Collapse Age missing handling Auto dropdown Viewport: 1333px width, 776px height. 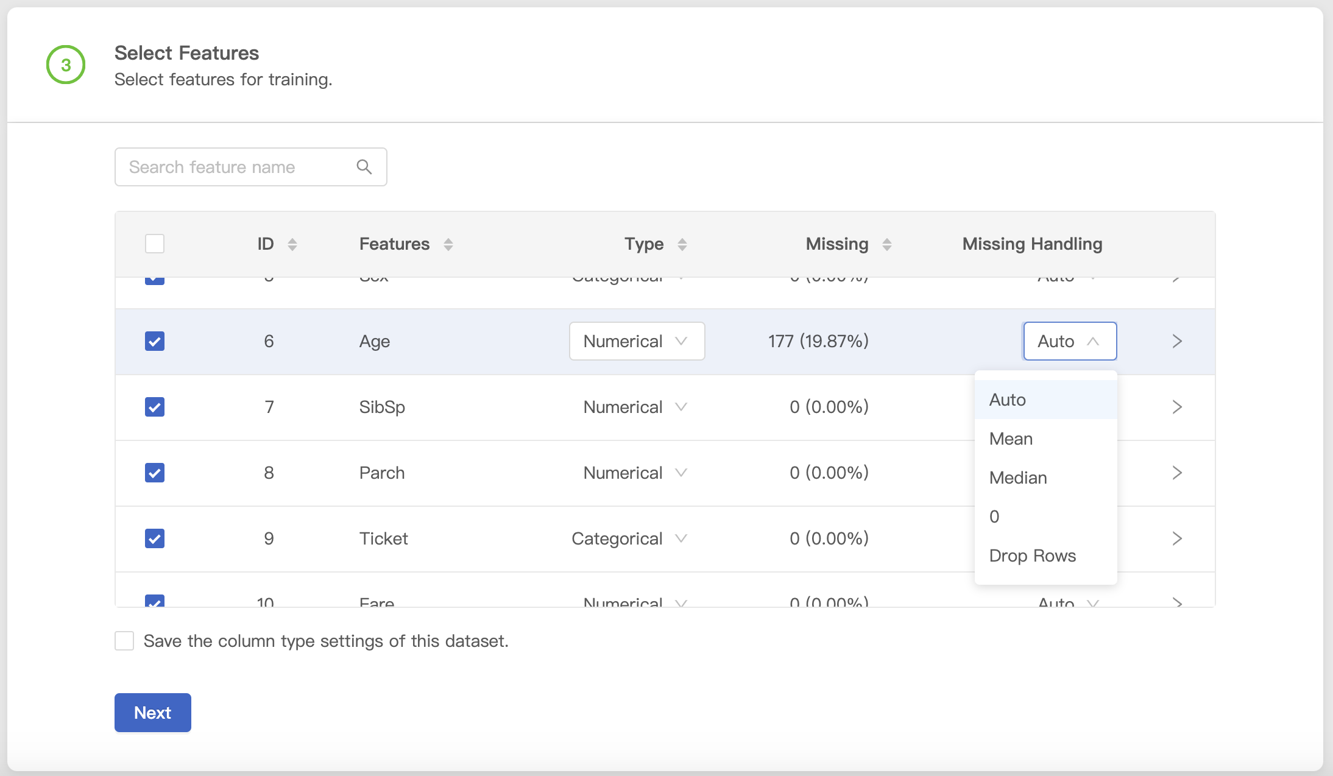[1069, 341]
